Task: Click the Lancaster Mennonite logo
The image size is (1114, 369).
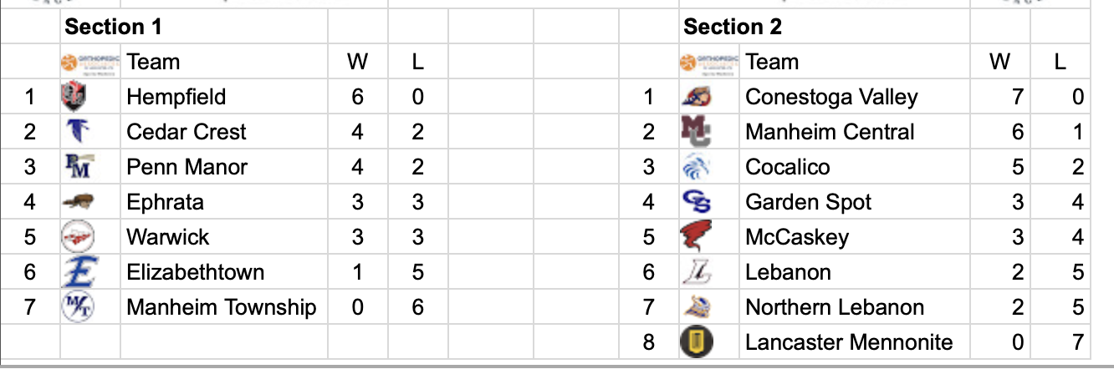Action: [x=696, y=342]
